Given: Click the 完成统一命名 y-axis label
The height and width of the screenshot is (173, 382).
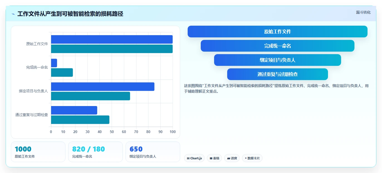Looking at the screenshot, I should pyautogui.click(x=37, y=68).
